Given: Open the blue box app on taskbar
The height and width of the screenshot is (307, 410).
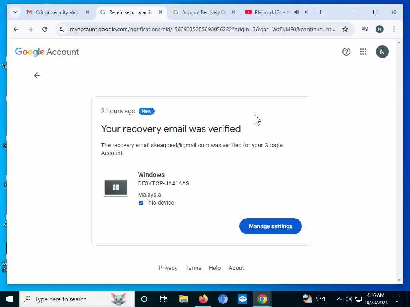Looking at the screenshot, I should point(242,299).
